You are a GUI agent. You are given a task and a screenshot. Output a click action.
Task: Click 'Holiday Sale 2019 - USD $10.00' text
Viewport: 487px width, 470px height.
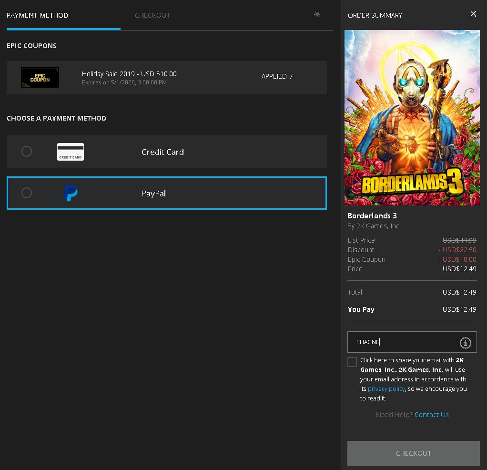pos(129,74)
